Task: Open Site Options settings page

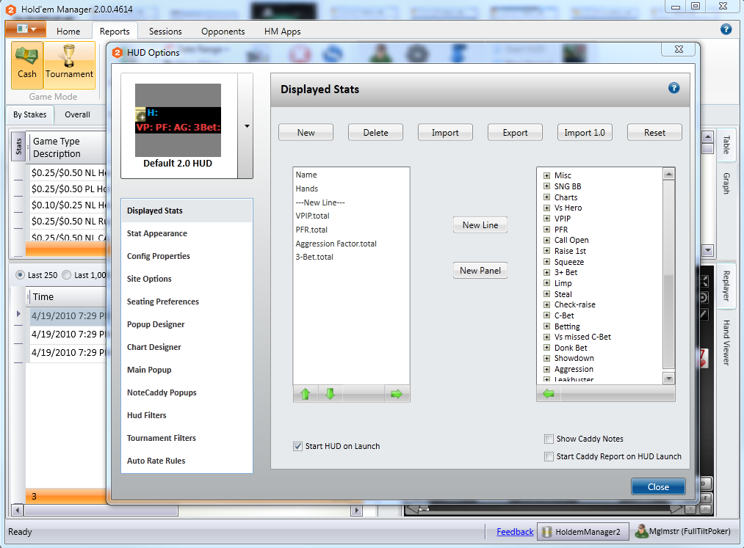Action: (x=187, y=279)
